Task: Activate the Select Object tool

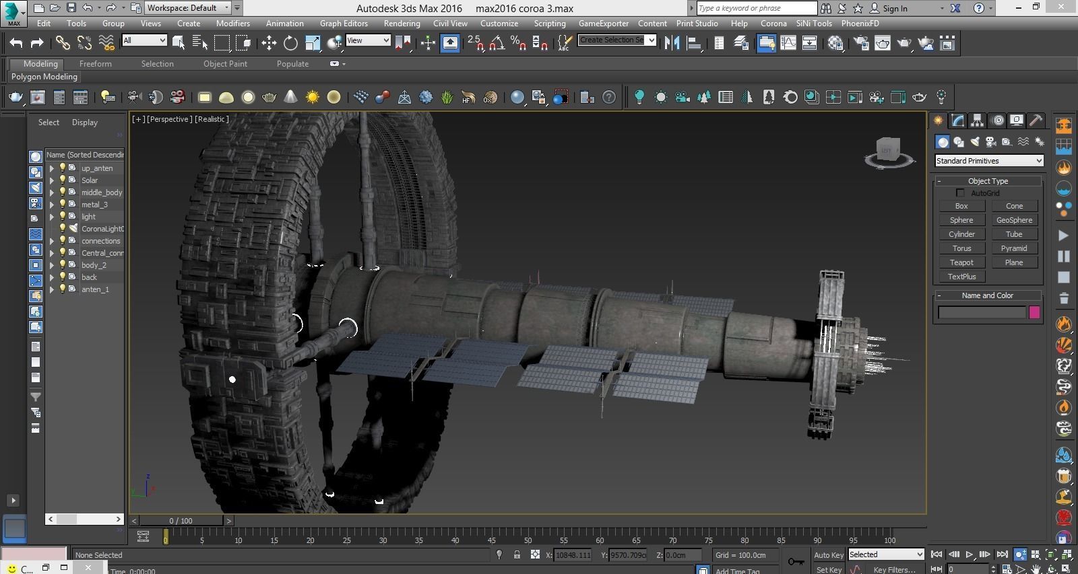Action: click(x=179, y=43)
